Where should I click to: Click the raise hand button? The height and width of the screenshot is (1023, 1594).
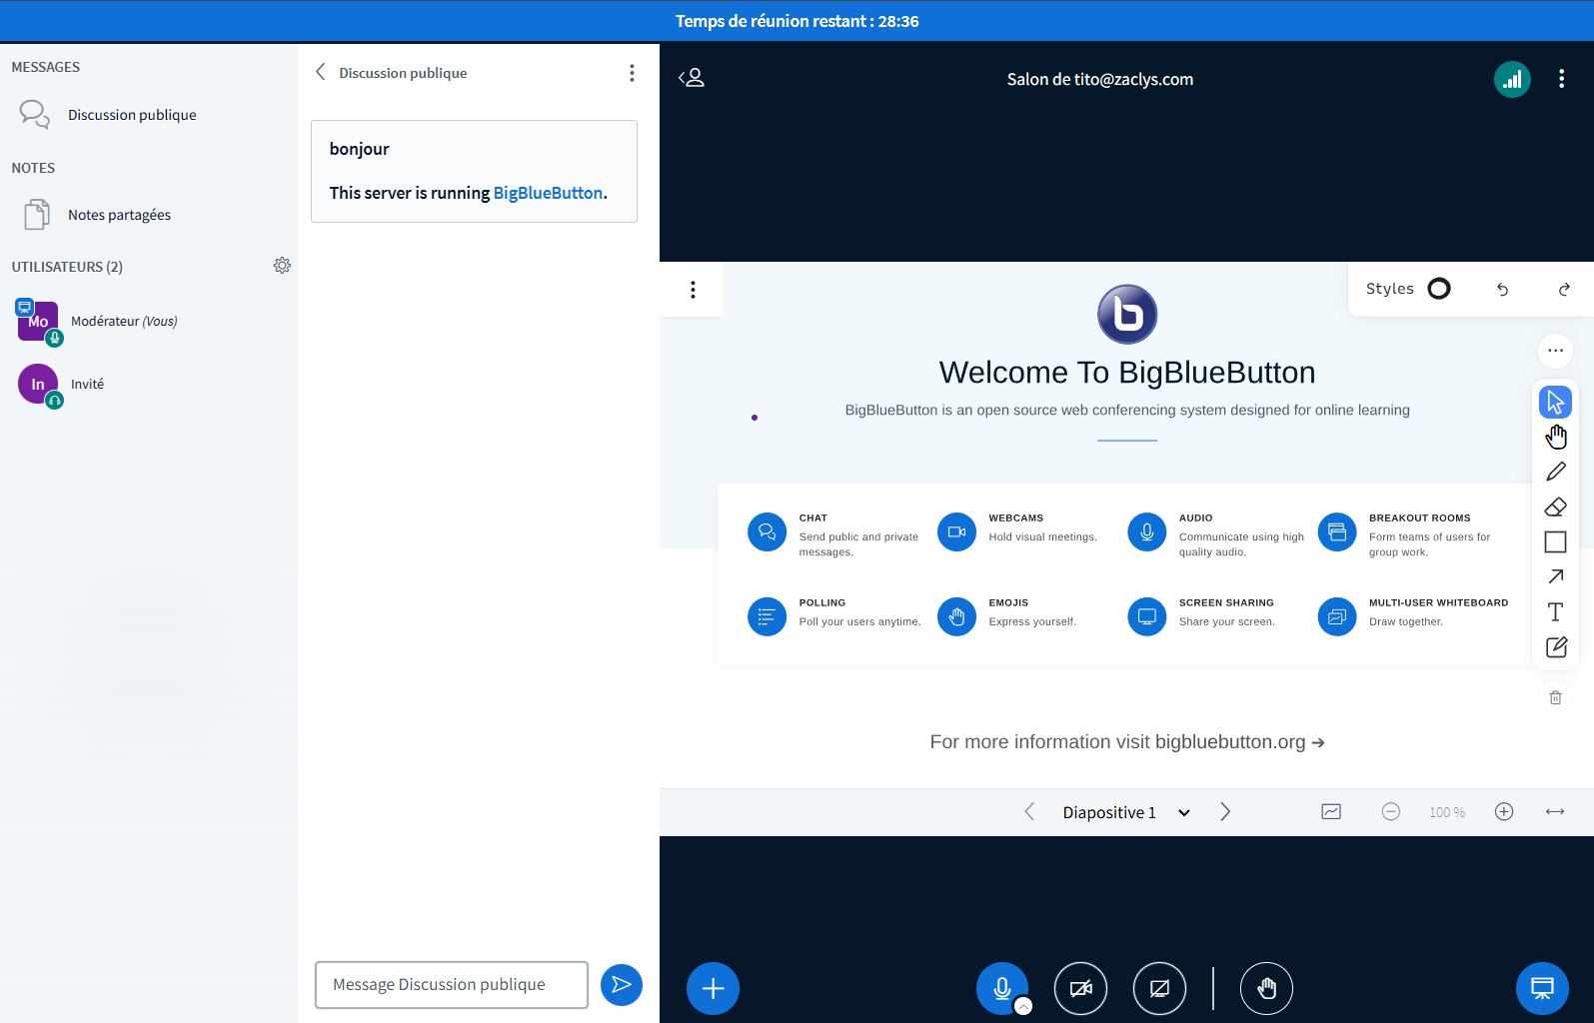click(x=1266, y=988)
